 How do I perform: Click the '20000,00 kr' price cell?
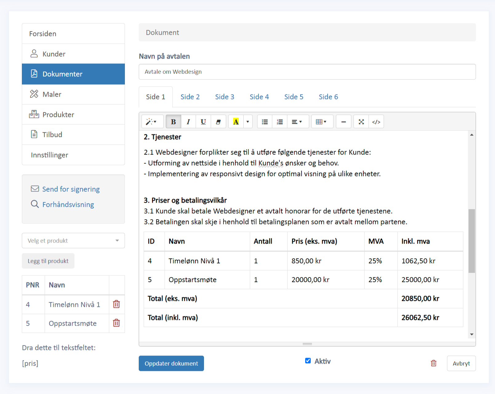pyautogui.click(x=326, y=280)
